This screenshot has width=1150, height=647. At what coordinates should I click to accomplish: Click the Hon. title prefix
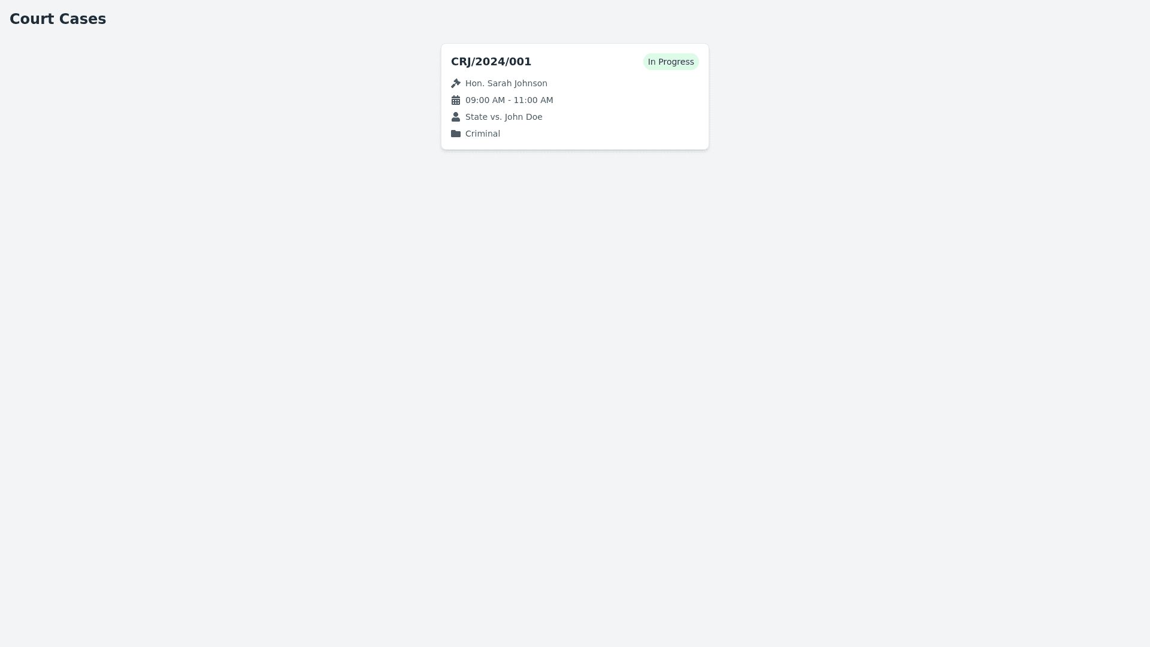[474, 83]
